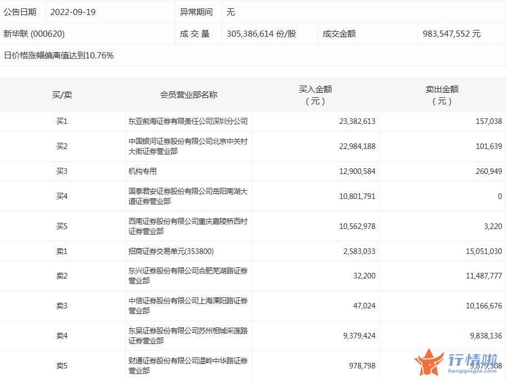Select sell amount 15,051,030

click(484, 251)
